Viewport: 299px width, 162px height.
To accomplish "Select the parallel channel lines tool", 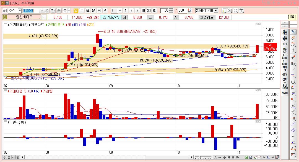I will tap(293, 112).
